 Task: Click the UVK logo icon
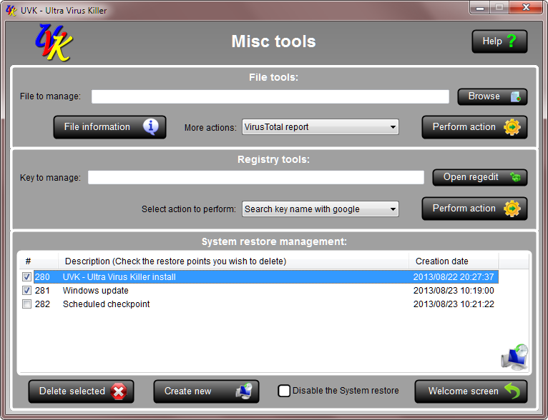[x=54, y=42]
